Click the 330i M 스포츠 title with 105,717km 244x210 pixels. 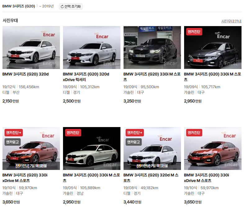[x=212, y=77]
